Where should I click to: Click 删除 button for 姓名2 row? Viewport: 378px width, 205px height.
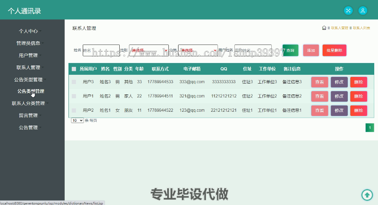(359, 96)
